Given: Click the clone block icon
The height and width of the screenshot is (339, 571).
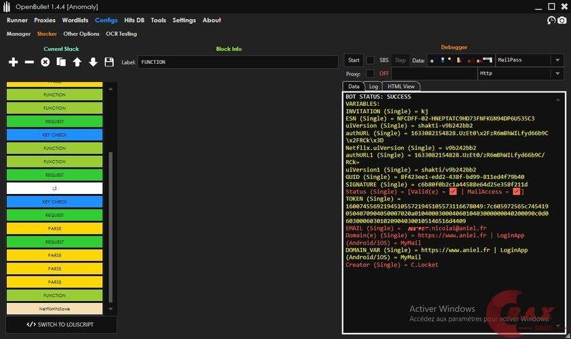Looking at the screenshot, I should pos(61,62).
